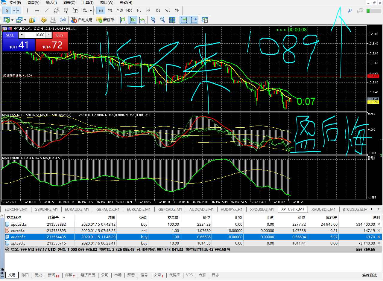Select the H1 timeframe
Screen dimensions: 383x281
[139, 11]
